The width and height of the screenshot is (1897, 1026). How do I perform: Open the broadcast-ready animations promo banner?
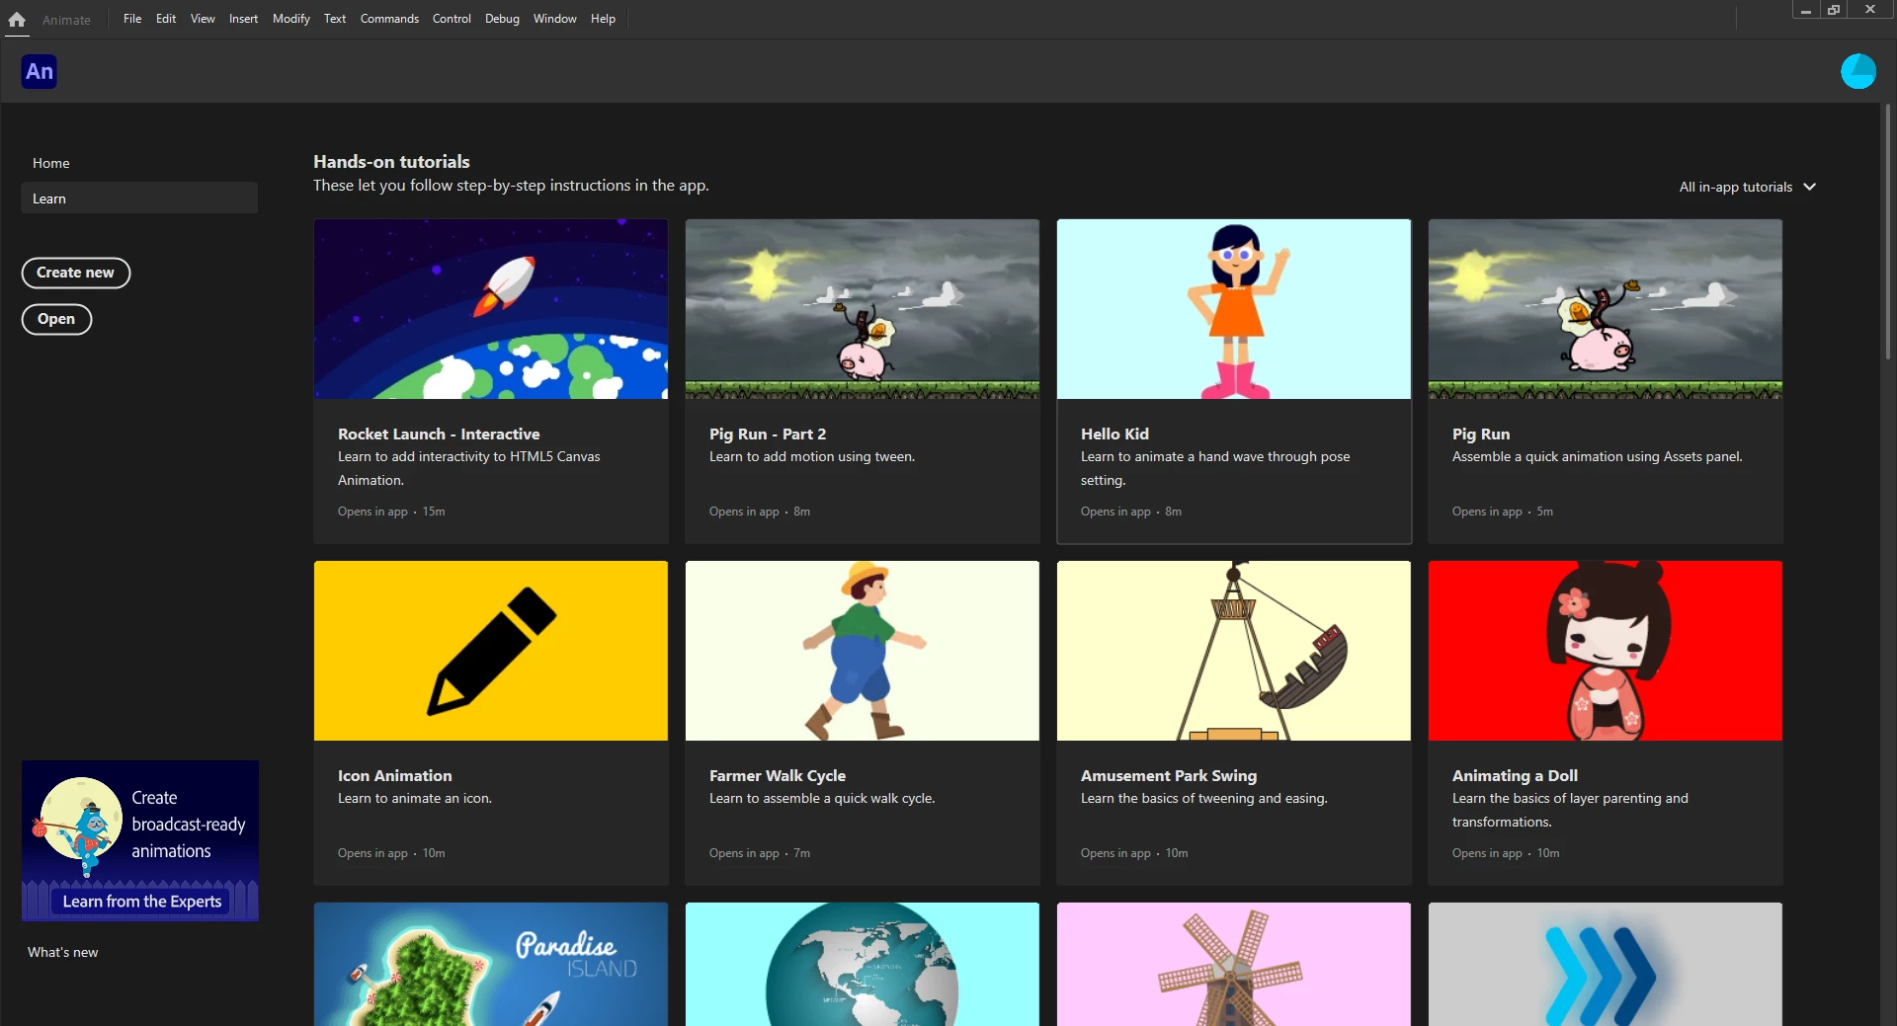click(x=140, y=840)
